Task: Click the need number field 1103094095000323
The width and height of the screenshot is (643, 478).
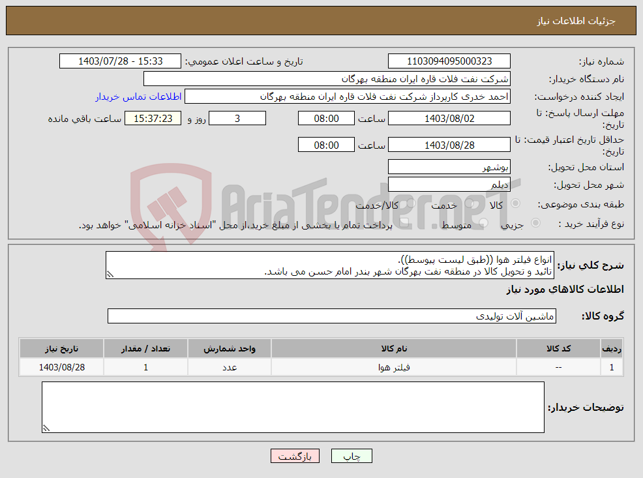Action: click(449, 61)
